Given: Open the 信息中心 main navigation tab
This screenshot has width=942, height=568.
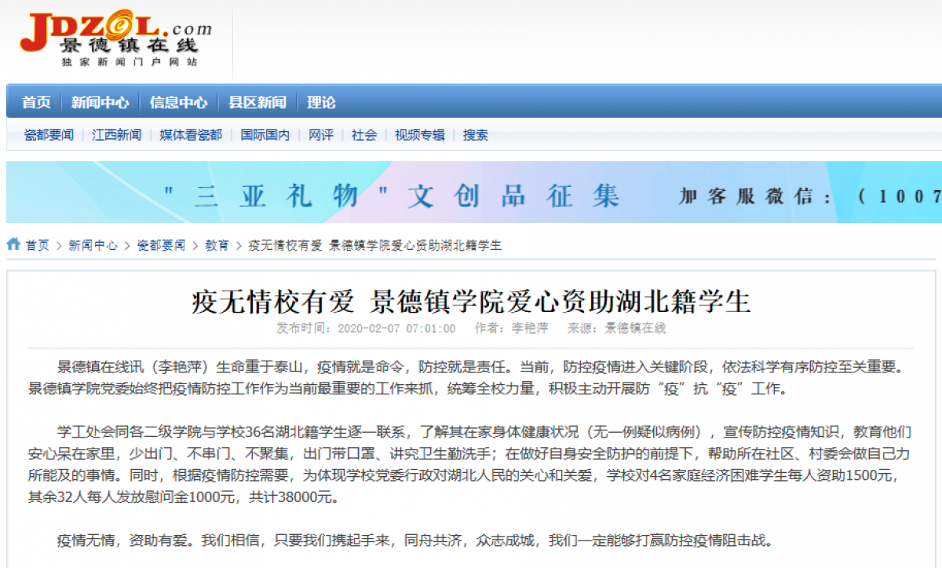Looking at the screenshot, I should coord(179,102).
